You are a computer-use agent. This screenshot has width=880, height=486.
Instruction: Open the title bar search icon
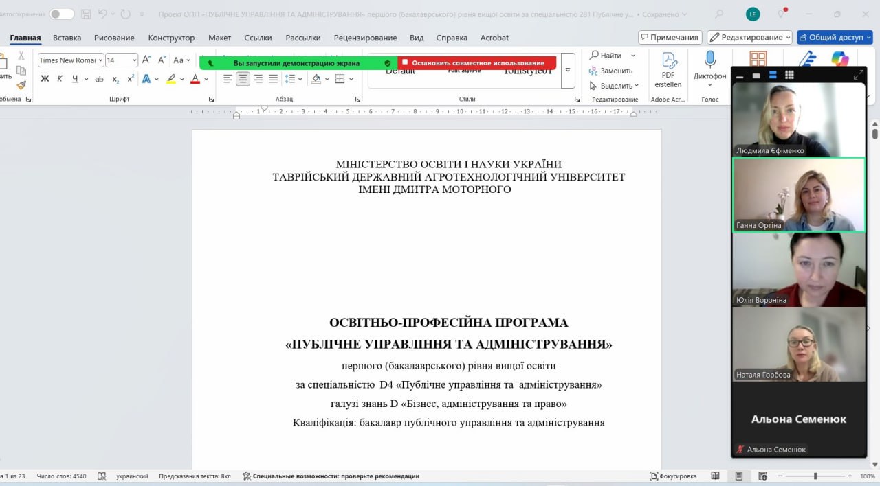click(x=719, y=14)
